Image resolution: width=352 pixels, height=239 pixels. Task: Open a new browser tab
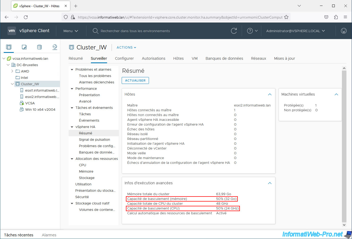pos(76,6)
